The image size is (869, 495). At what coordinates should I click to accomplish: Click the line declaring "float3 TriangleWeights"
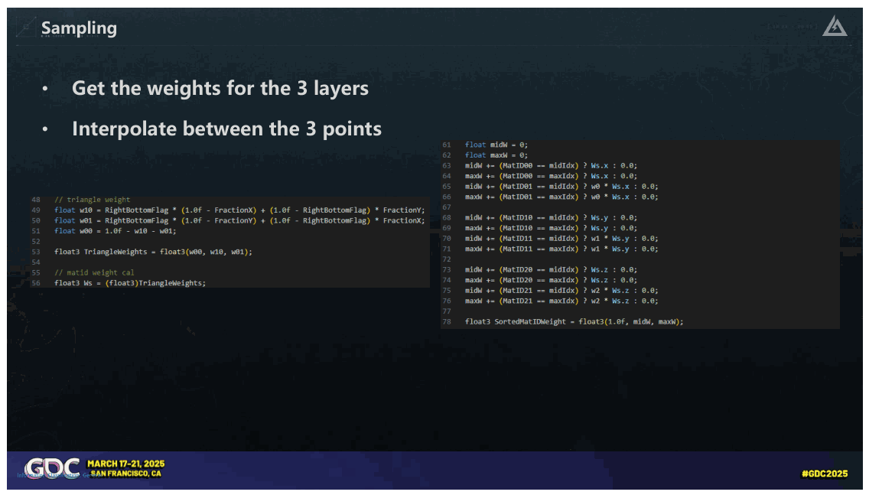coord(153,252)
